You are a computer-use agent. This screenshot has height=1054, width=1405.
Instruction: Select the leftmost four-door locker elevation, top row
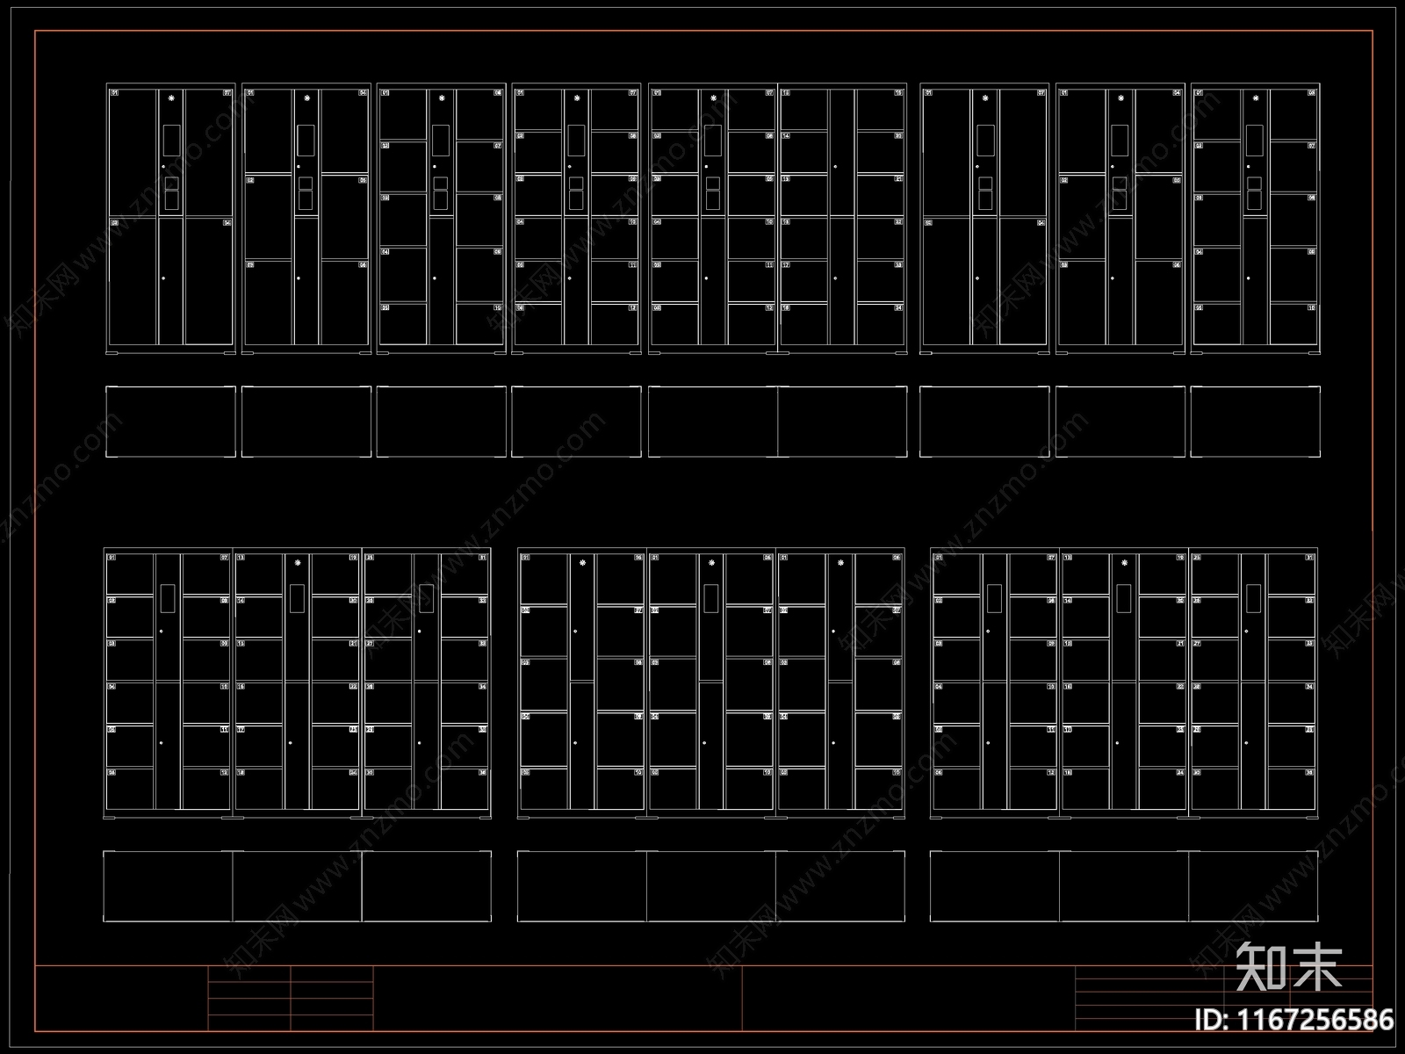(x=171, y=220)
